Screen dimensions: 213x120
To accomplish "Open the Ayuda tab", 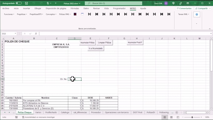I will point(143,8).
